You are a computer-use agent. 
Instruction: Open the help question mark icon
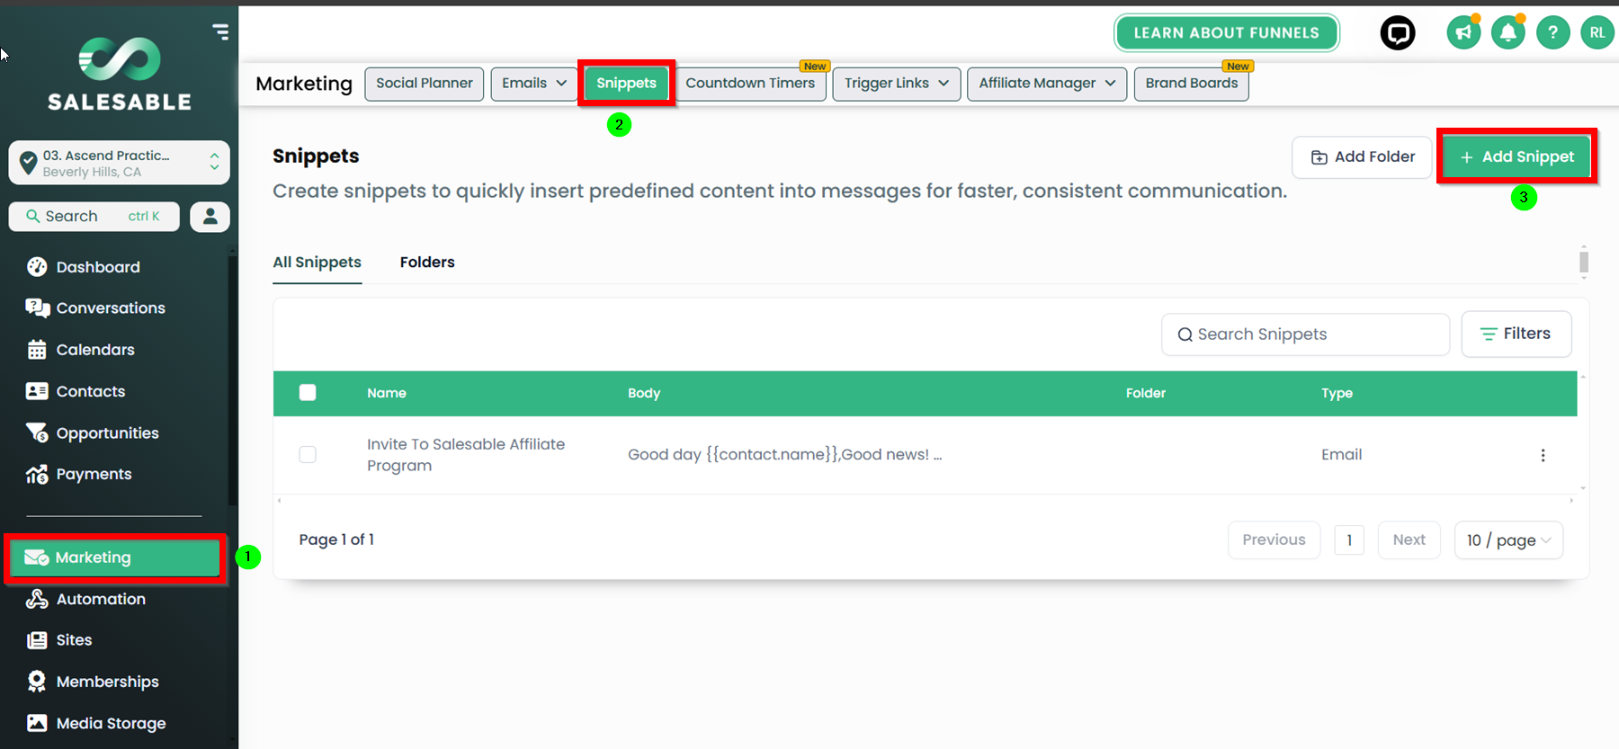(x=1552, y=33)
